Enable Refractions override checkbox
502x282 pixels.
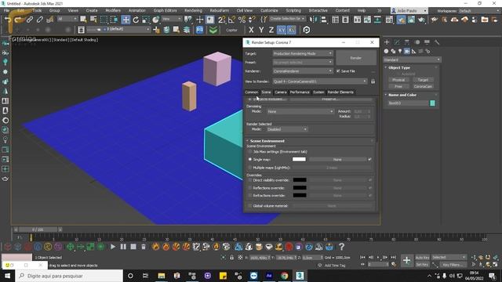tap(250, 195)
